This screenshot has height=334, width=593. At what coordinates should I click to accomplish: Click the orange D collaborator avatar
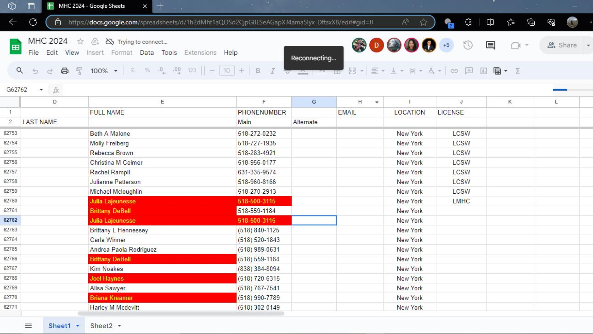(x=376, y=45)
